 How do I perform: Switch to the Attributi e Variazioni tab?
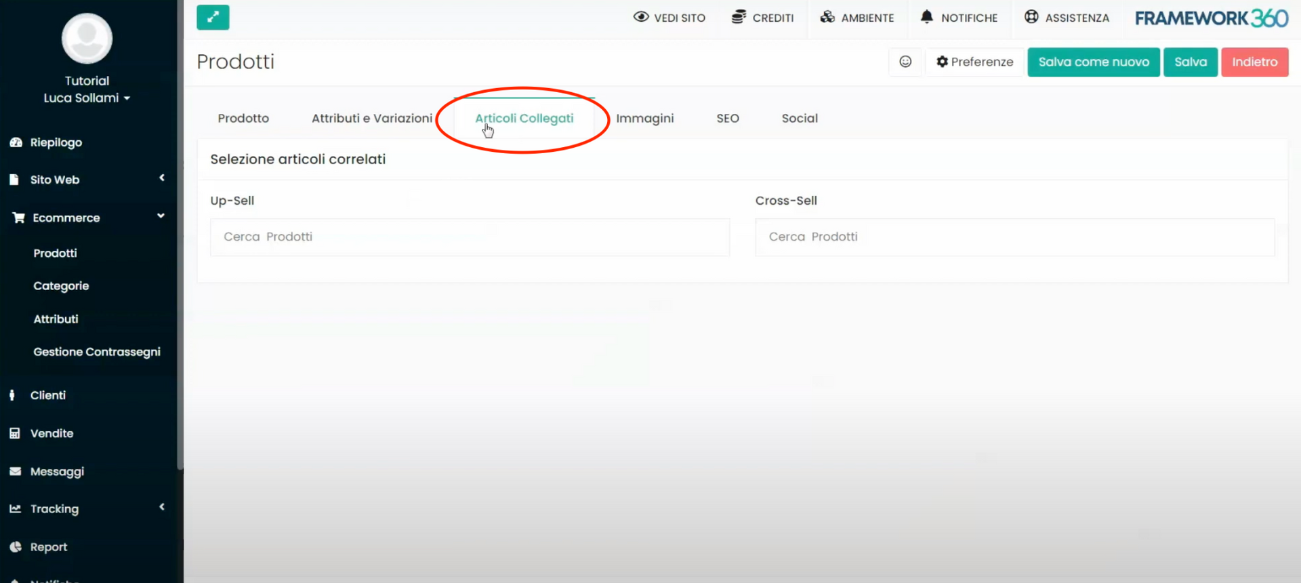(371, 118)
